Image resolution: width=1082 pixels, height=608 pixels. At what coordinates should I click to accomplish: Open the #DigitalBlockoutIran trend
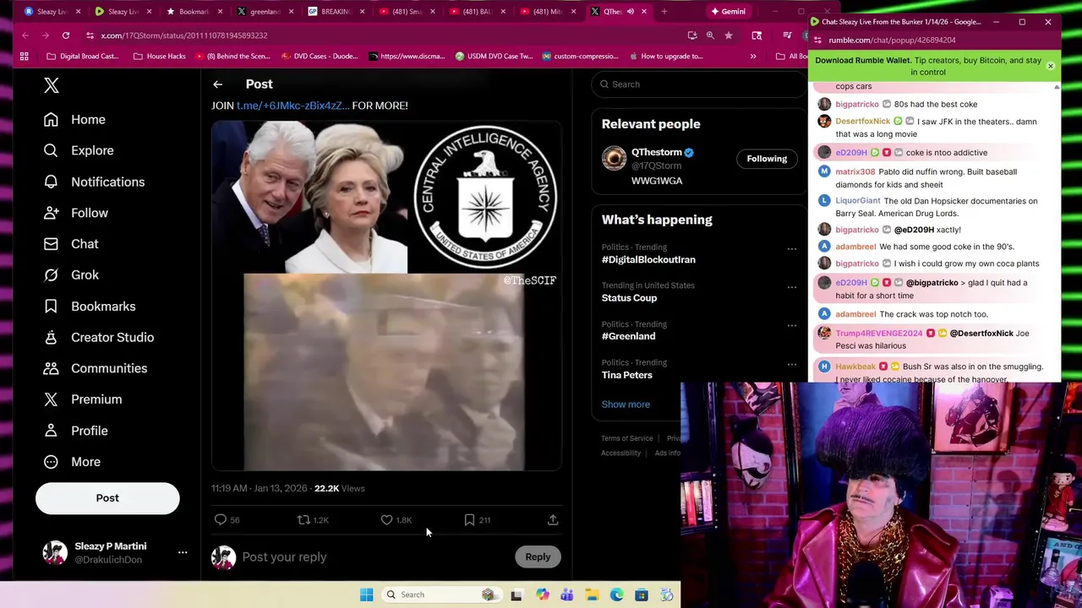[x=648, y=260]
